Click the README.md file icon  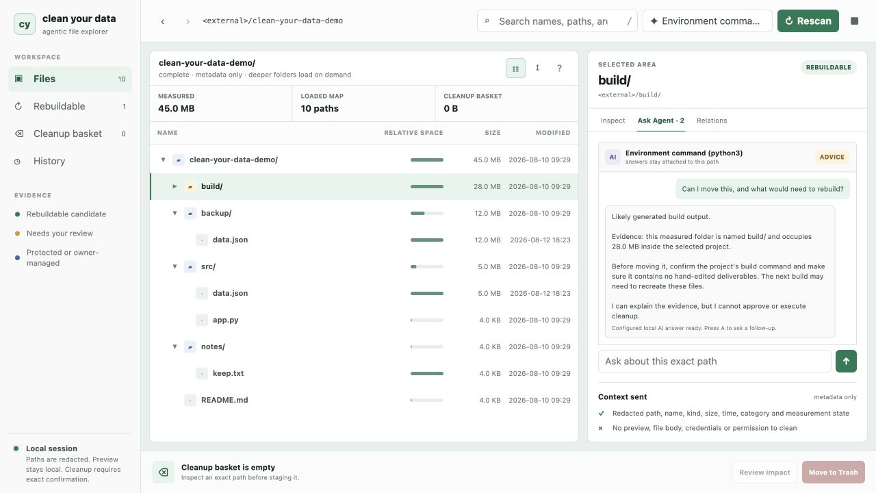190,400
